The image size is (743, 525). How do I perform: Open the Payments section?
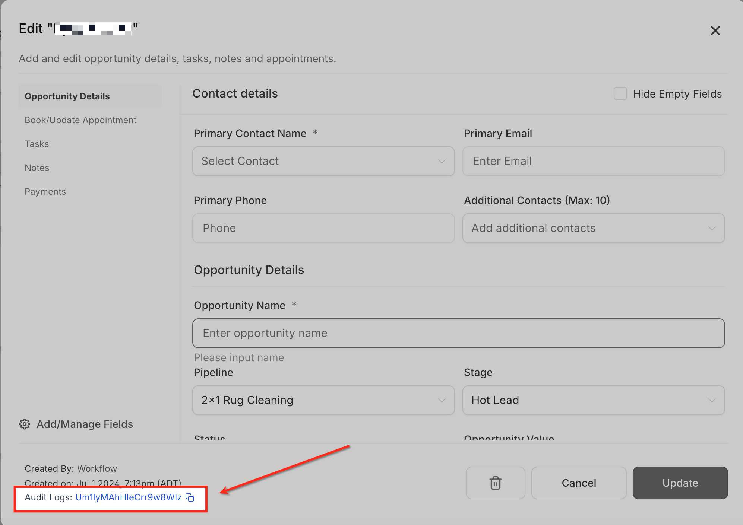[x=45, y=192]
